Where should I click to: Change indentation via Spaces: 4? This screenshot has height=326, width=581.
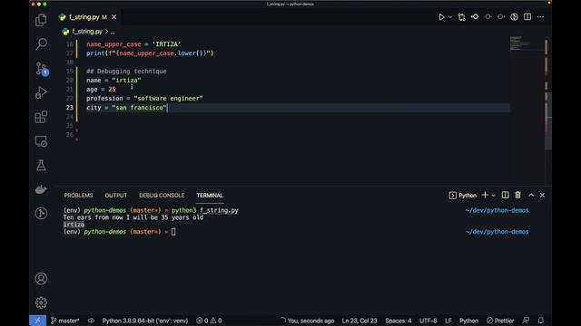point(399,321)
